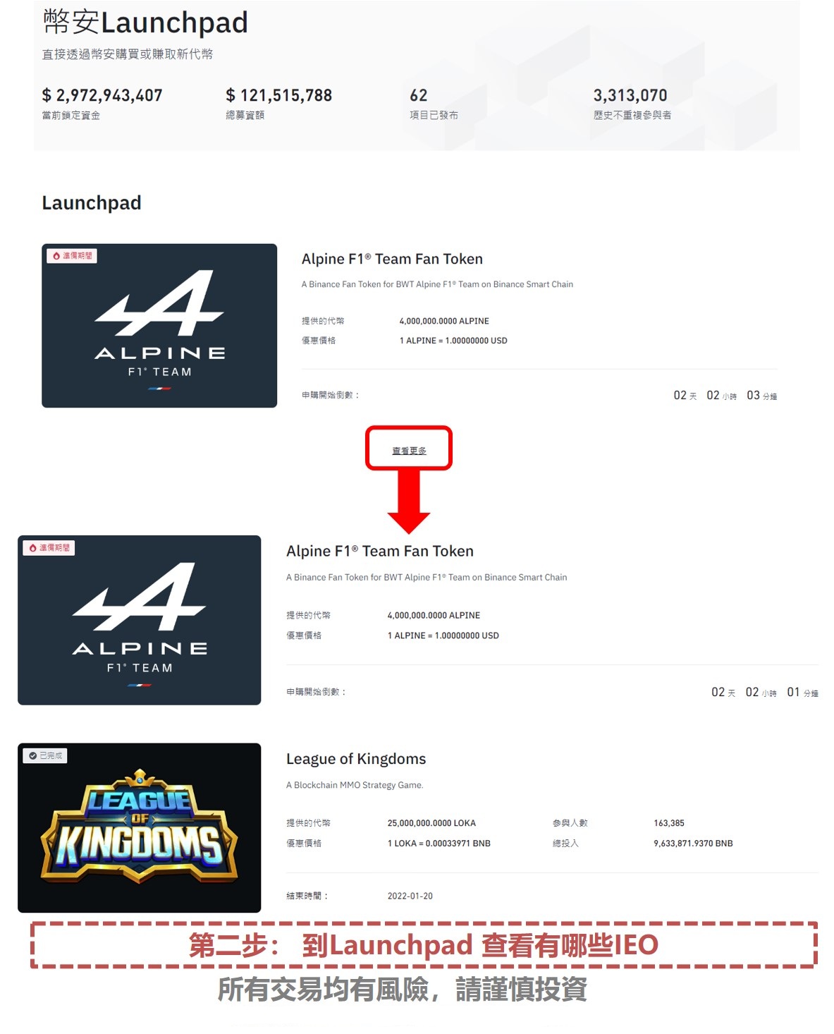834x1034 pixels.
Task: Select the $ 2,972,943,407 locked funds figure
Action: click(x=102, y=95)
